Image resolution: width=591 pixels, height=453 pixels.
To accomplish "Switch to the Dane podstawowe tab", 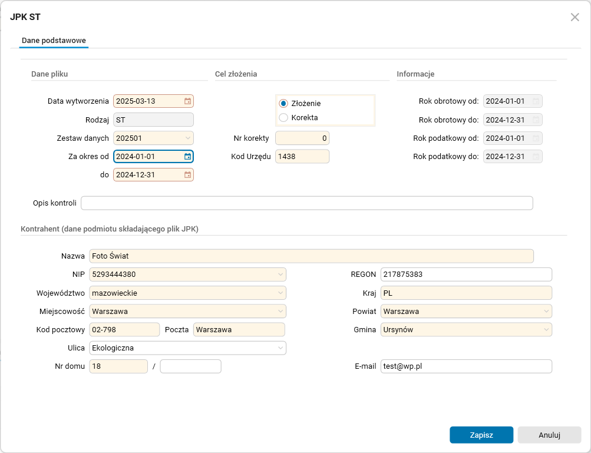I will [x=54, y=41].
